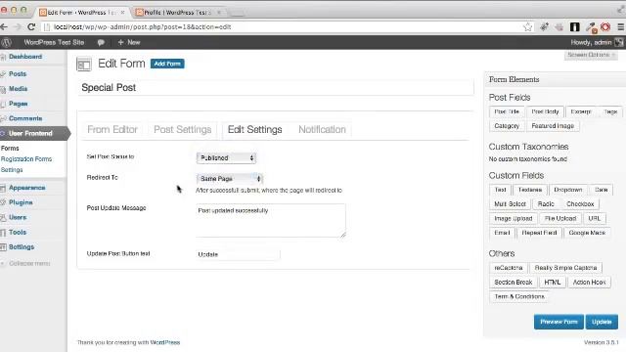Open Registration Forms submenu link
626x352 pixels.
click(26, 158)
